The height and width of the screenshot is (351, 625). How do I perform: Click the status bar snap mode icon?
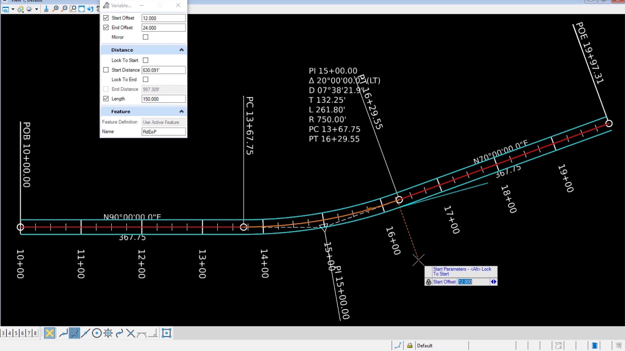point(398,345)
